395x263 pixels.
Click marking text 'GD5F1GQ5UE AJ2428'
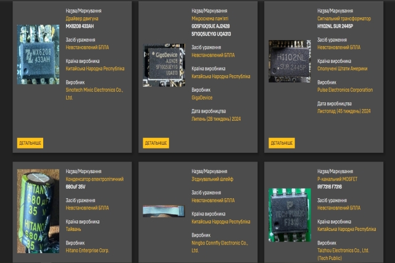point(210,26)
